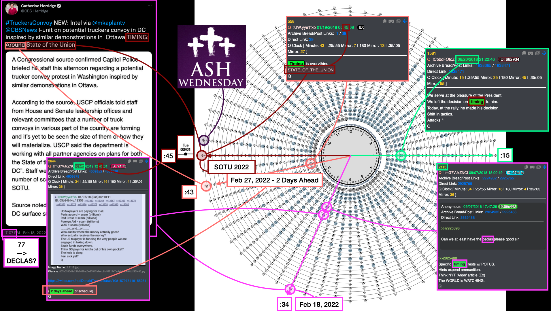Click post 1581 date 06/20/2018
This screenshot has height=311, width=551.
point(467,59)
